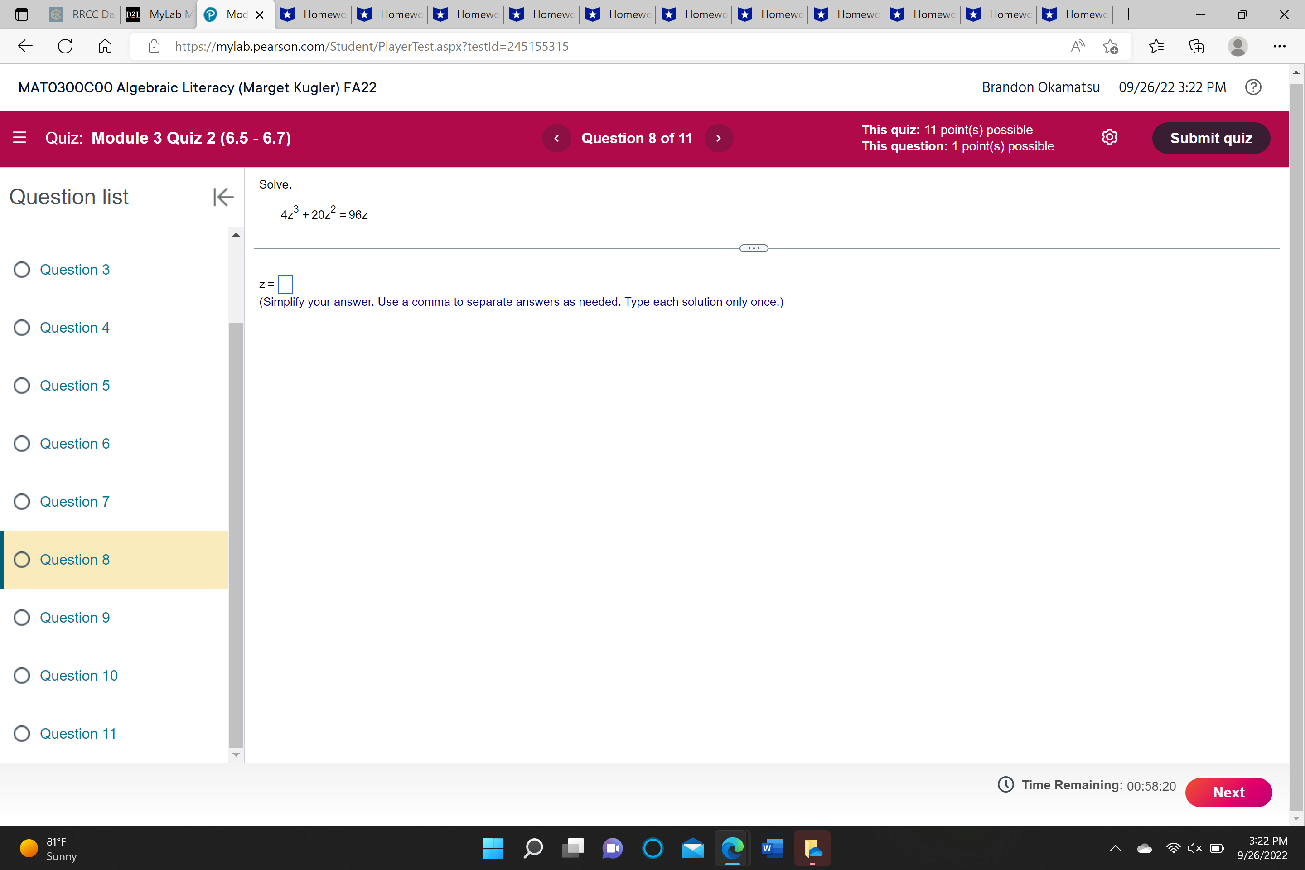Click the Submit quiz button
Viewport: 1305px width, 870px height.
pos(1211,138)
